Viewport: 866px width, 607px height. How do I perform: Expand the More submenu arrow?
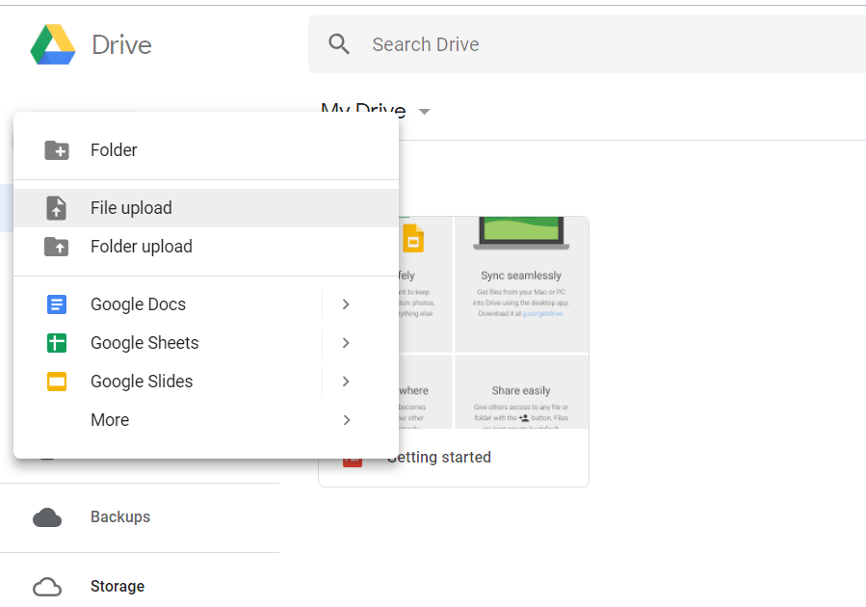point(346,419)
